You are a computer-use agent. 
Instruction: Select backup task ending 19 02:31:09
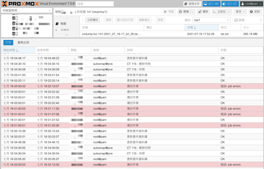132,97
